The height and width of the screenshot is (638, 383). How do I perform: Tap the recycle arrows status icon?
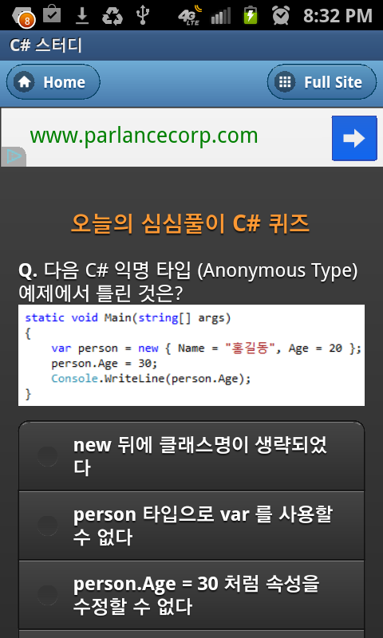tap(113, 15)
